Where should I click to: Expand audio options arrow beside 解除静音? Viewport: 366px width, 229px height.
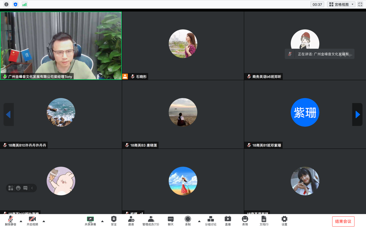tap(21, 221)
